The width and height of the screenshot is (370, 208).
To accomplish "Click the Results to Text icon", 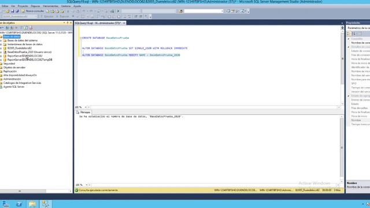I will coord(109,17).
